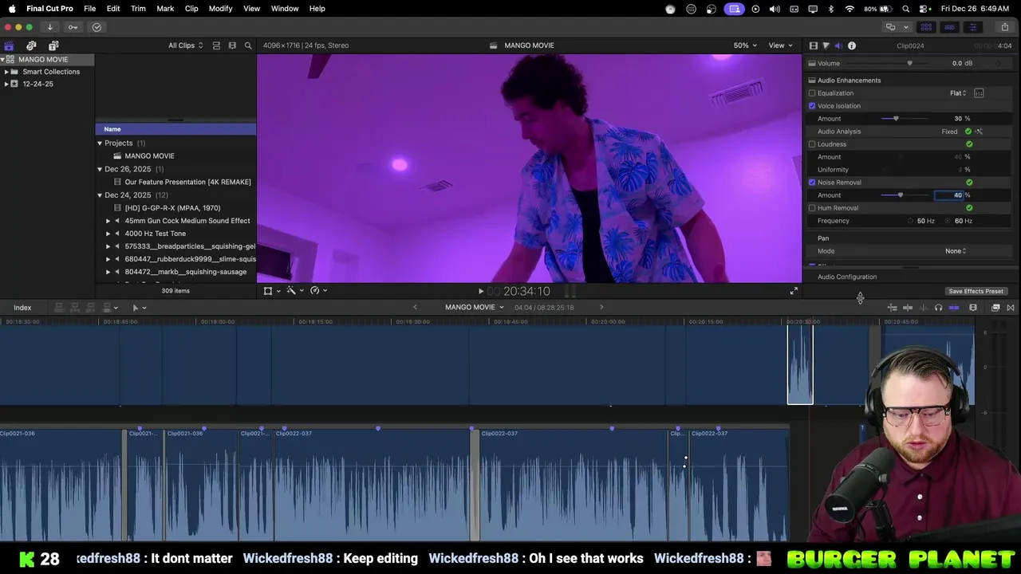Toggle timeline snapping icon
This screenshot has height=574, width=1021.
(x=954, y=308)
